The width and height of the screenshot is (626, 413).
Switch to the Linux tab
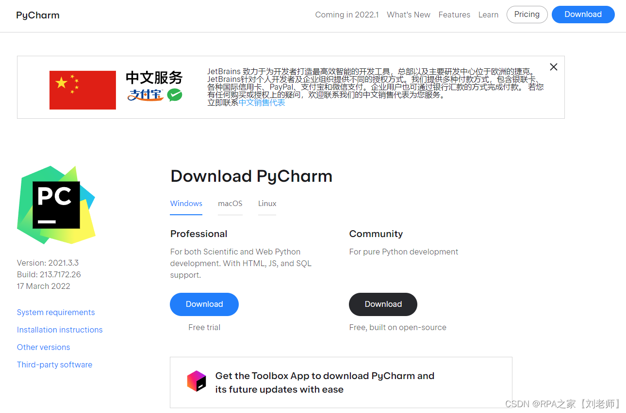click(267, 204)
